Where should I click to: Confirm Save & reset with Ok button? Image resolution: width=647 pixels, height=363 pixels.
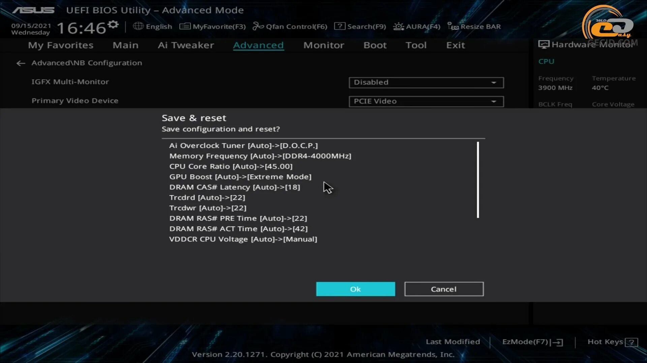point(355,289)
